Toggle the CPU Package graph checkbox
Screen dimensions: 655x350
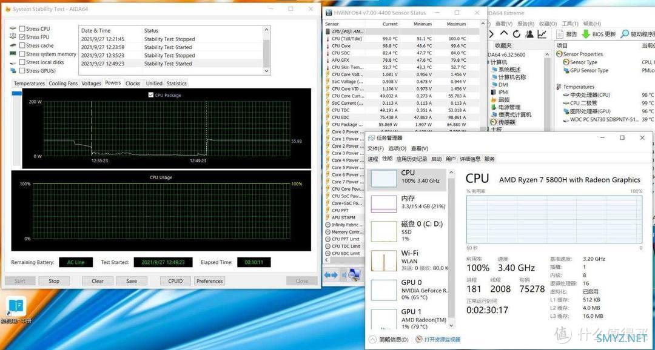tap(151, 95)
